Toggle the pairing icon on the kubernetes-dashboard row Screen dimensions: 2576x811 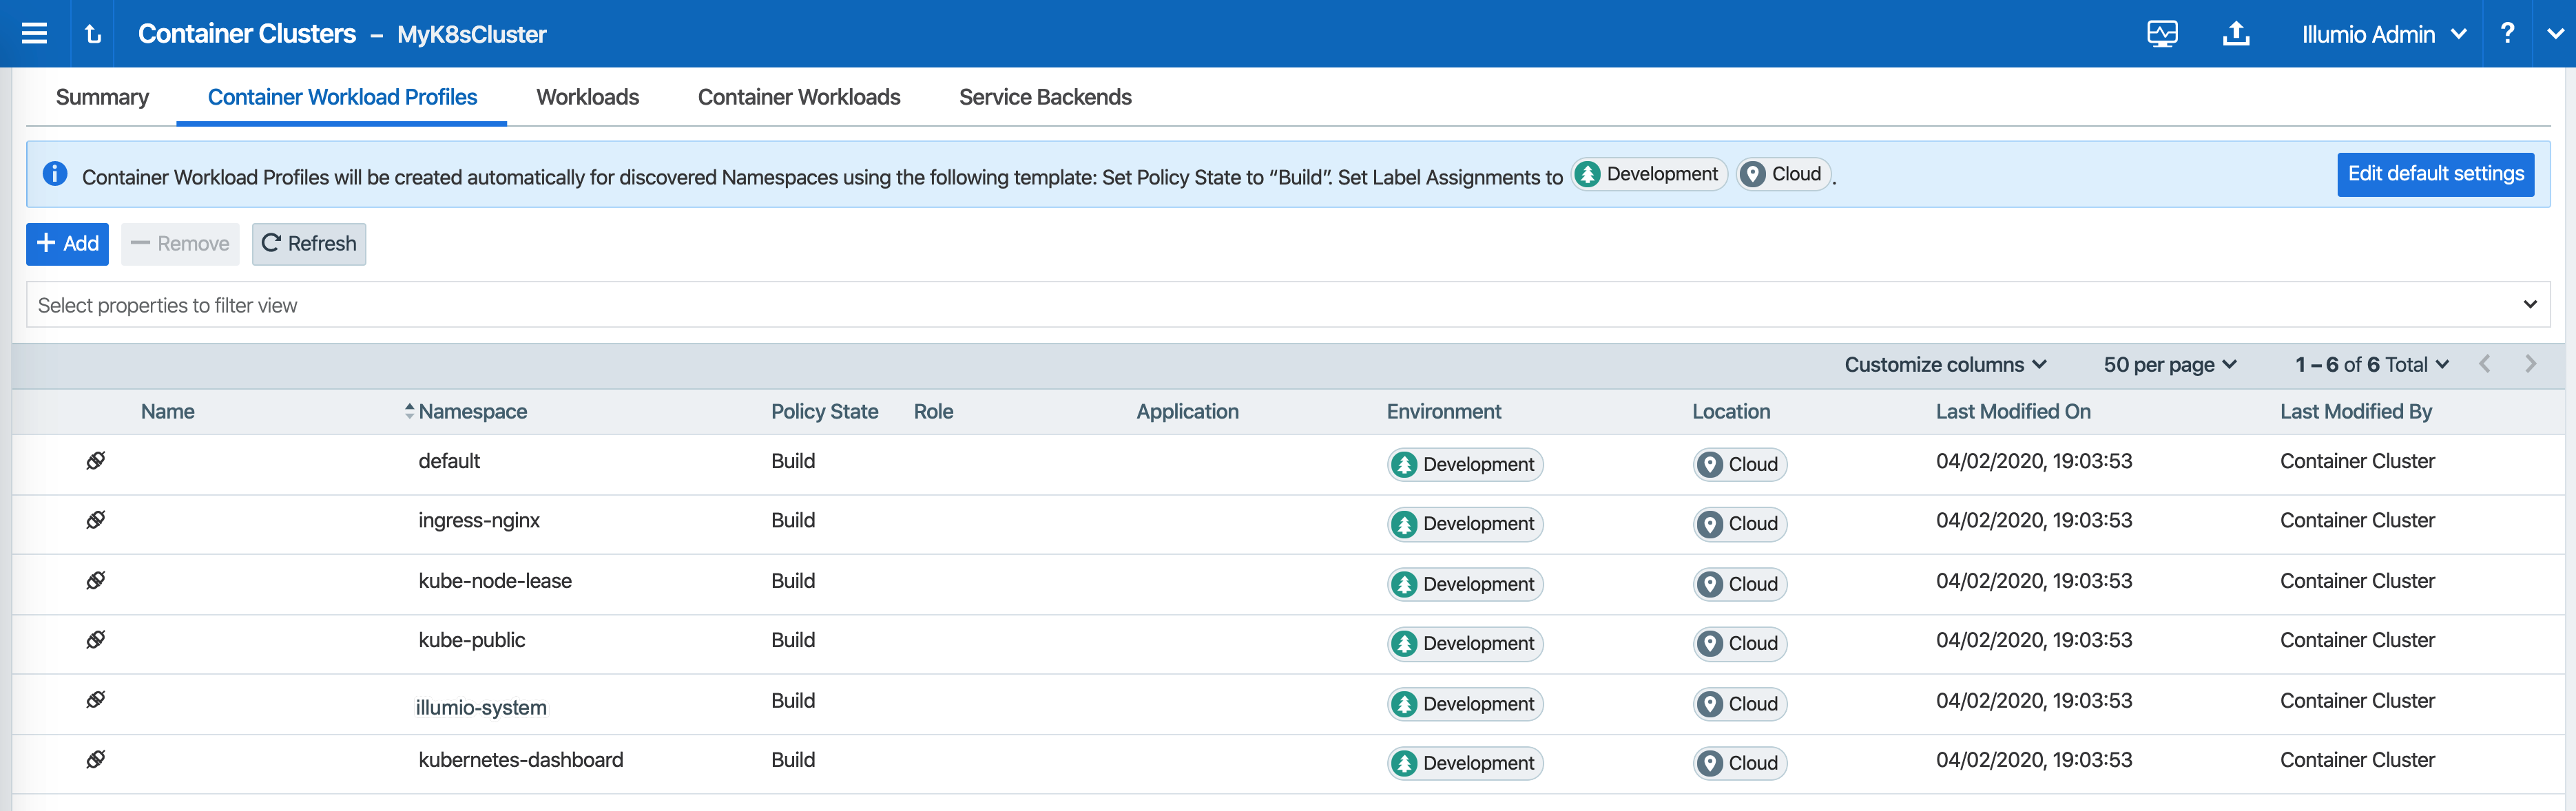(95, 758)
